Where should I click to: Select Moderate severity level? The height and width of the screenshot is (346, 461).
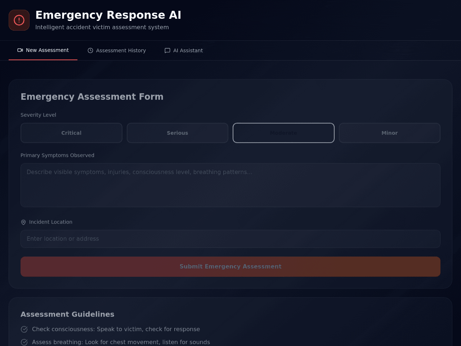(x=283, y=133)
